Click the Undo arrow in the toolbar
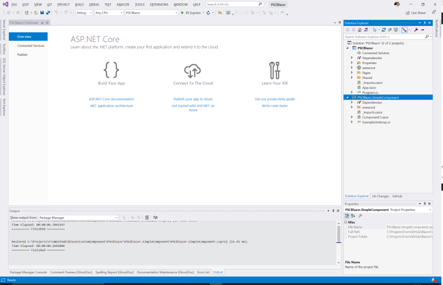Screen dimensions: 443x285 pyautogui.click(x=56, y=13)
